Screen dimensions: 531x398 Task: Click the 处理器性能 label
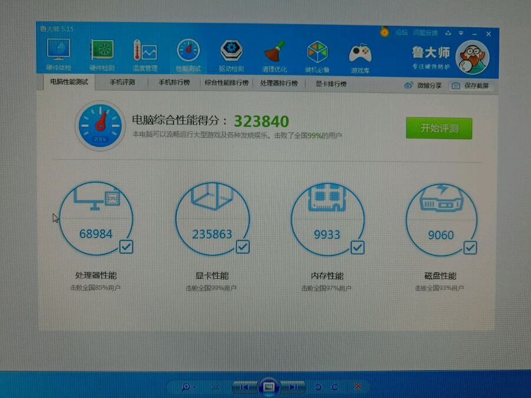[96, 275]
